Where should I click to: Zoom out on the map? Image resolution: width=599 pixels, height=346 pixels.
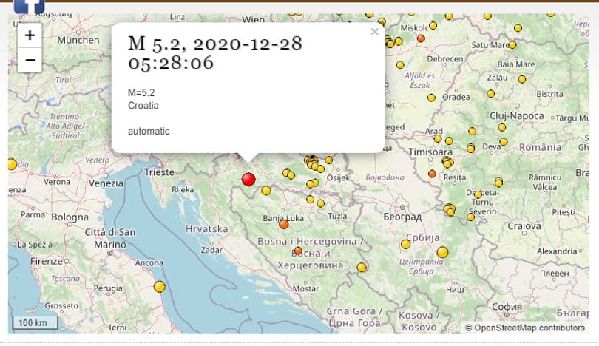pyautogui.click(x=30, y=60)
